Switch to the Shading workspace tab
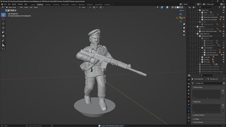Image resolution: width=226 pixels, height=127 pixels. [74, 5]
